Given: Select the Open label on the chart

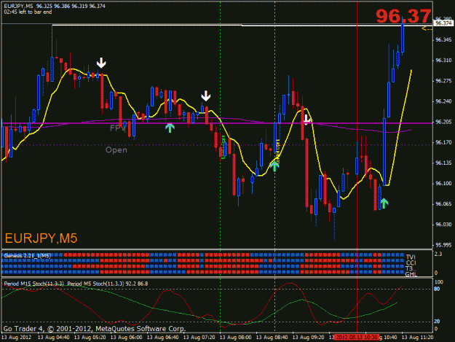Looking at the screenshot, I should pos(116,150).
